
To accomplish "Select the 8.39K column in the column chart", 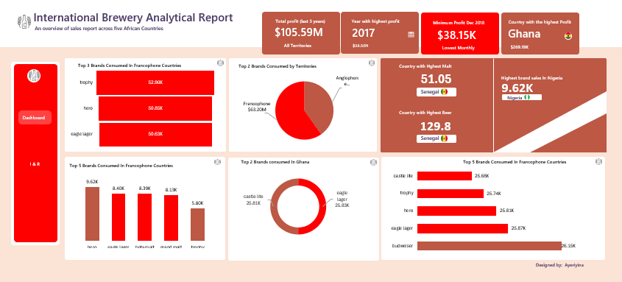I will [x=144, y=217].
